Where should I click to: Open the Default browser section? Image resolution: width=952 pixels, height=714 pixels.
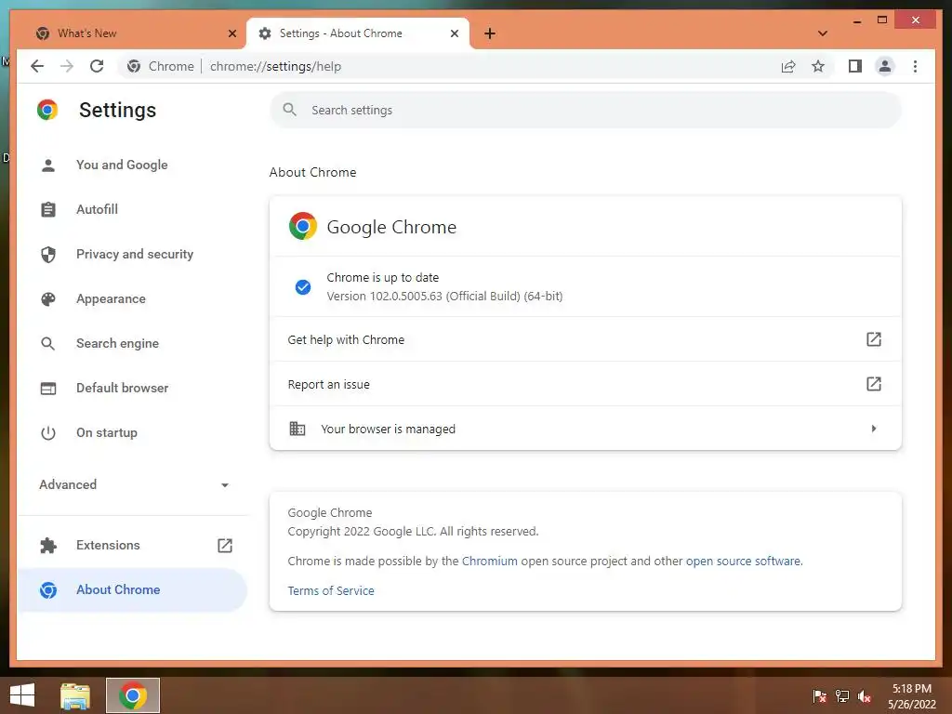(x=123, y=388)
